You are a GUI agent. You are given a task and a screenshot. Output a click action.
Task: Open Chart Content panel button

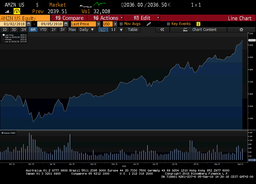pos(198,30)
